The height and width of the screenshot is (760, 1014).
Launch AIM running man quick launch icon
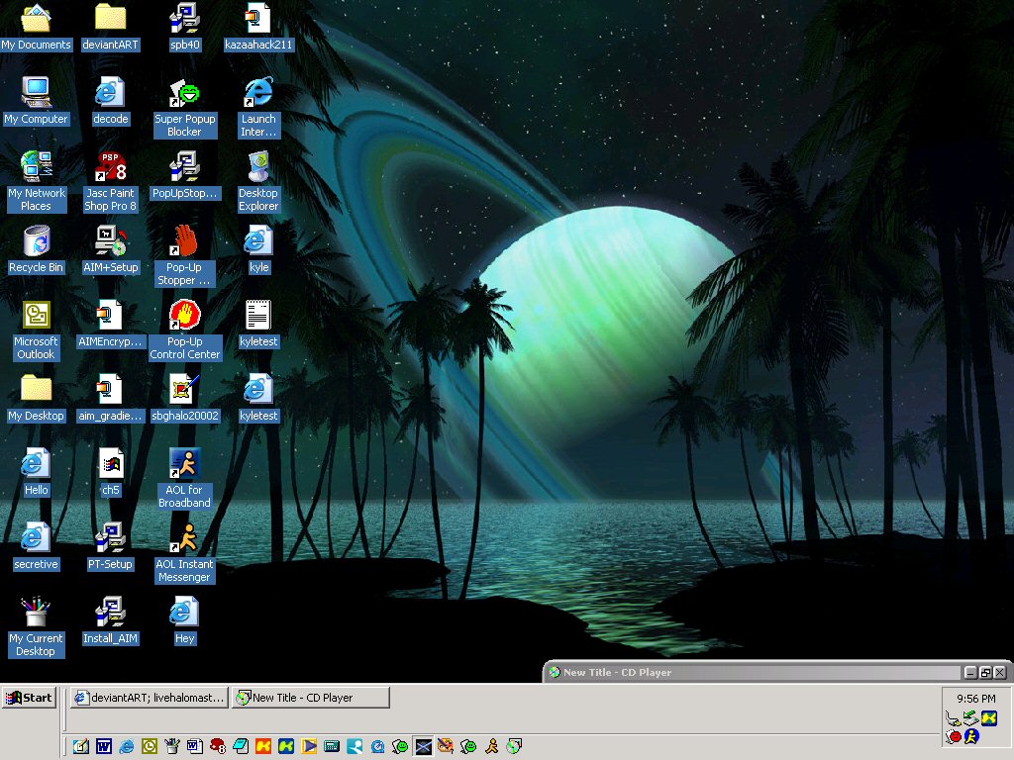[x=491, y=746]
